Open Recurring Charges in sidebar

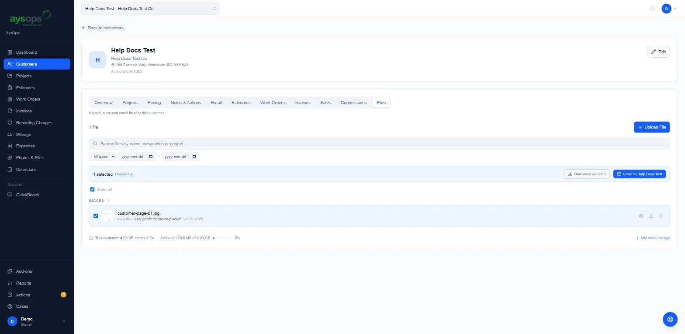(37, 123)
